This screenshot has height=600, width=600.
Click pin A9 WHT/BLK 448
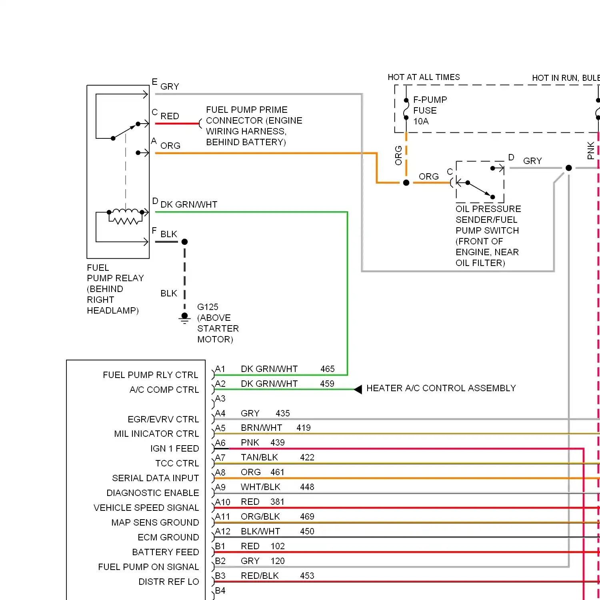(265, 487)
